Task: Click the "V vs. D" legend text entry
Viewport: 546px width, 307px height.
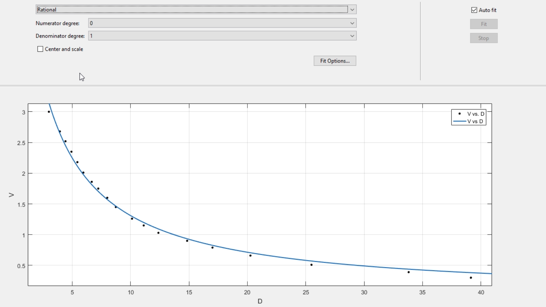Action: click(475, 114)
